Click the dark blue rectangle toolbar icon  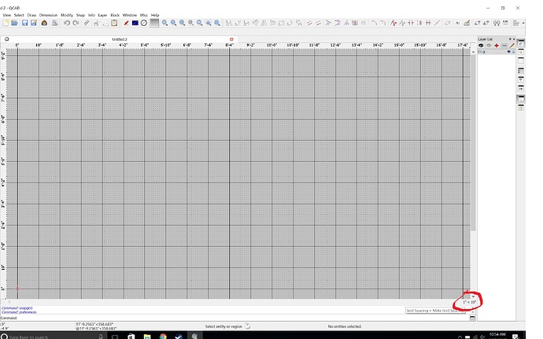pos(135,23)
